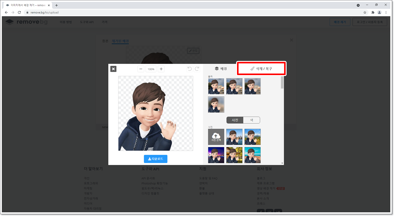Choose the mountain landscape background thumbnail
The height and width of the screenshot is (216, 394).
click(252, 137)
